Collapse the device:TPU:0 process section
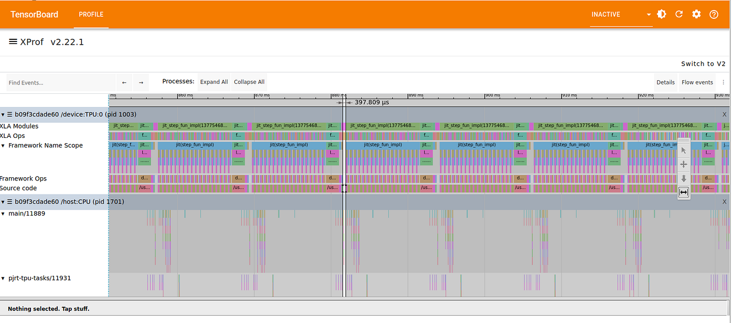734x323 pixels. tap(3, 114)
